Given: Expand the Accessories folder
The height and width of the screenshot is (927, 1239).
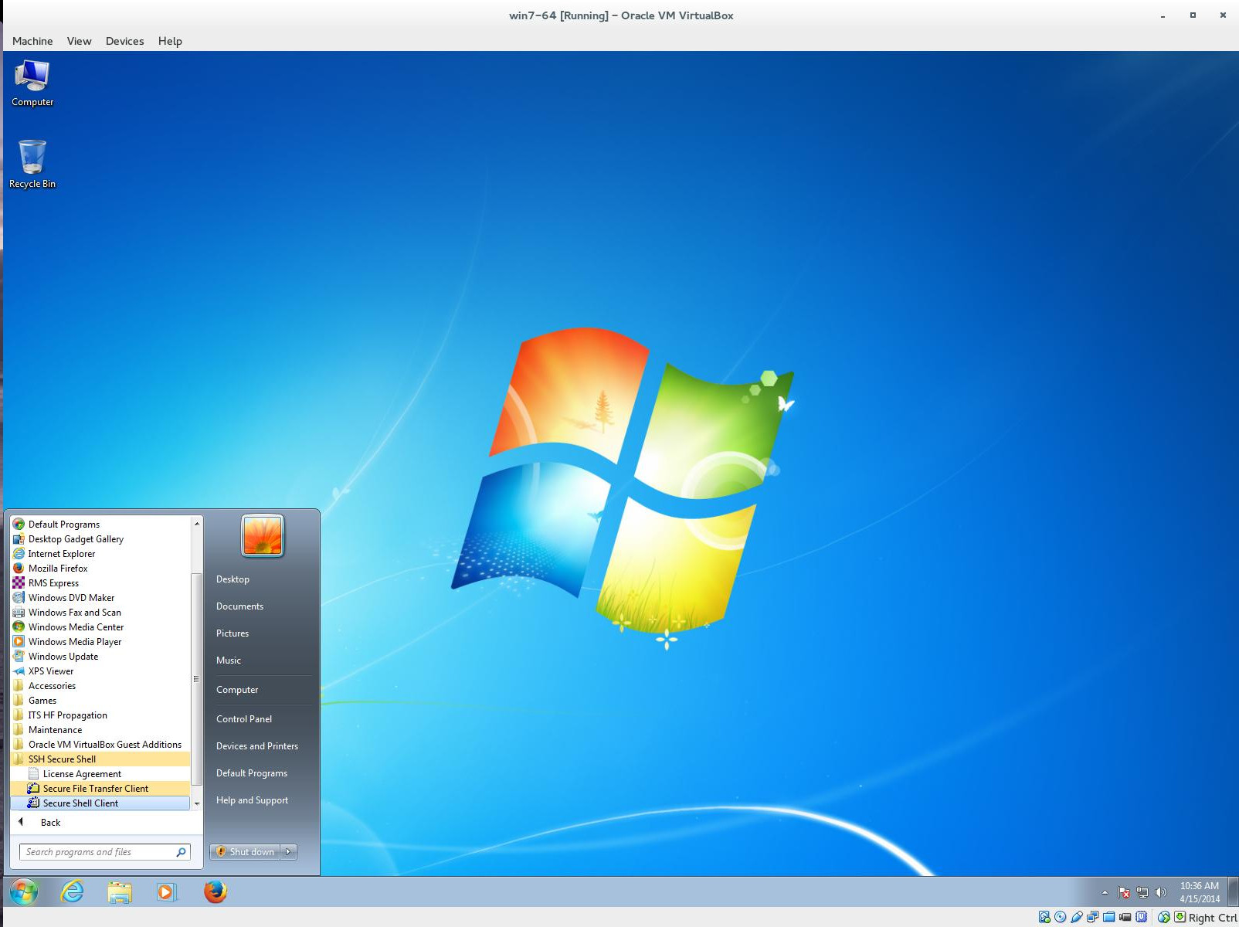Looking at the screenshot, I should (x=100, y=685).
